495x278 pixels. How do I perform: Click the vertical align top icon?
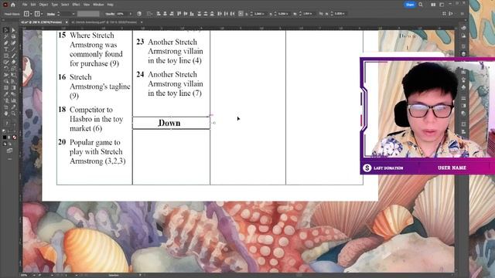pyautogui.click(x=179, y=14)
